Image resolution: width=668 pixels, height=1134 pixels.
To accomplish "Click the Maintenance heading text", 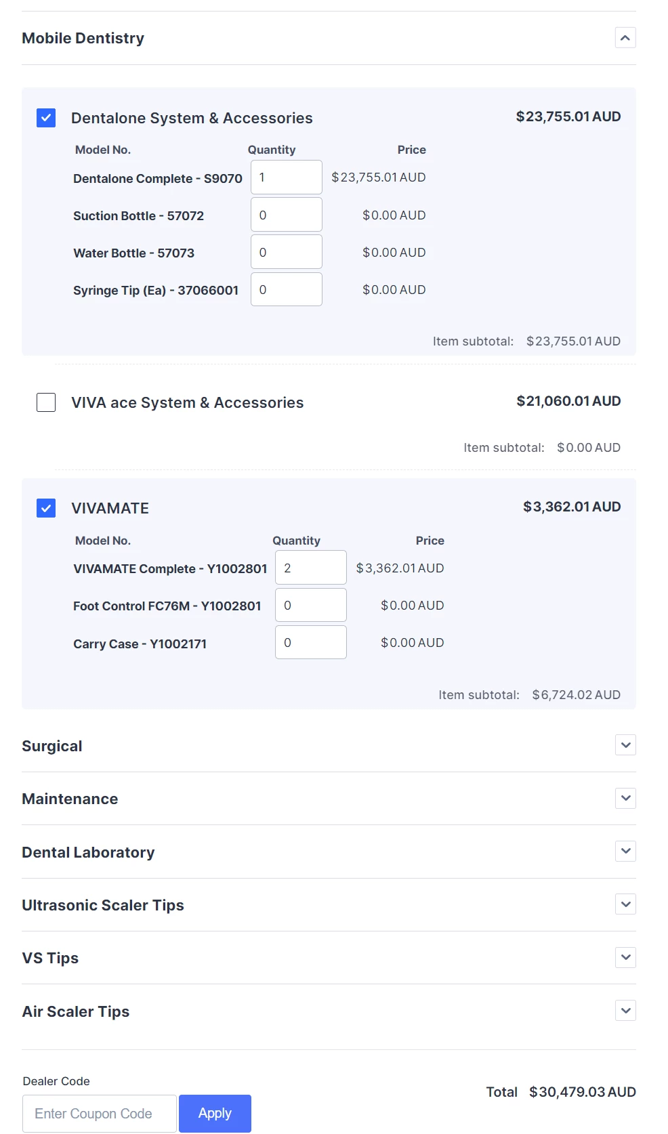I will pyautogui.click(x=70, y=799).
